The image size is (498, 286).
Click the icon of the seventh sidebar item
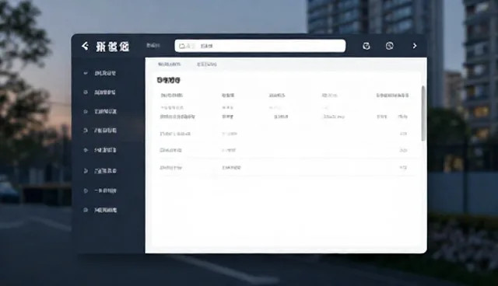86,191
